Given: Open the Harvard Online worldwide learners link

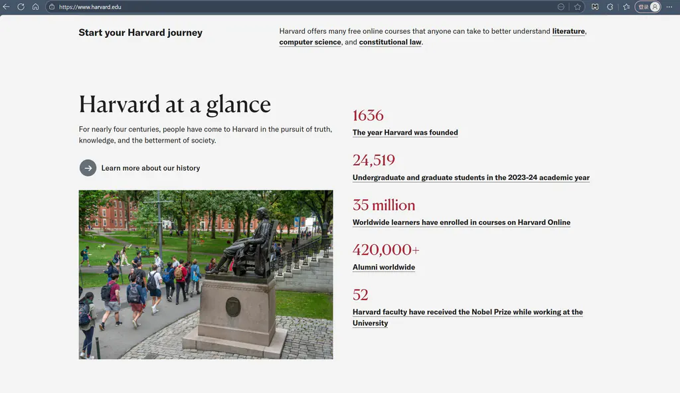Looking at the screenshot, I should [461, 222].
